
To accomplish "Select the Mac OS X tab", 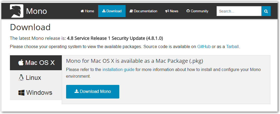I will (36, 63).
